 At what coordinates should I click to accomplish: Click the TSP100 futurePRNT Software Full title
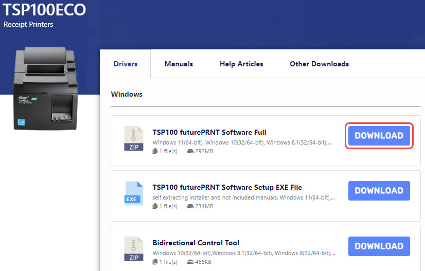(209, 132)
